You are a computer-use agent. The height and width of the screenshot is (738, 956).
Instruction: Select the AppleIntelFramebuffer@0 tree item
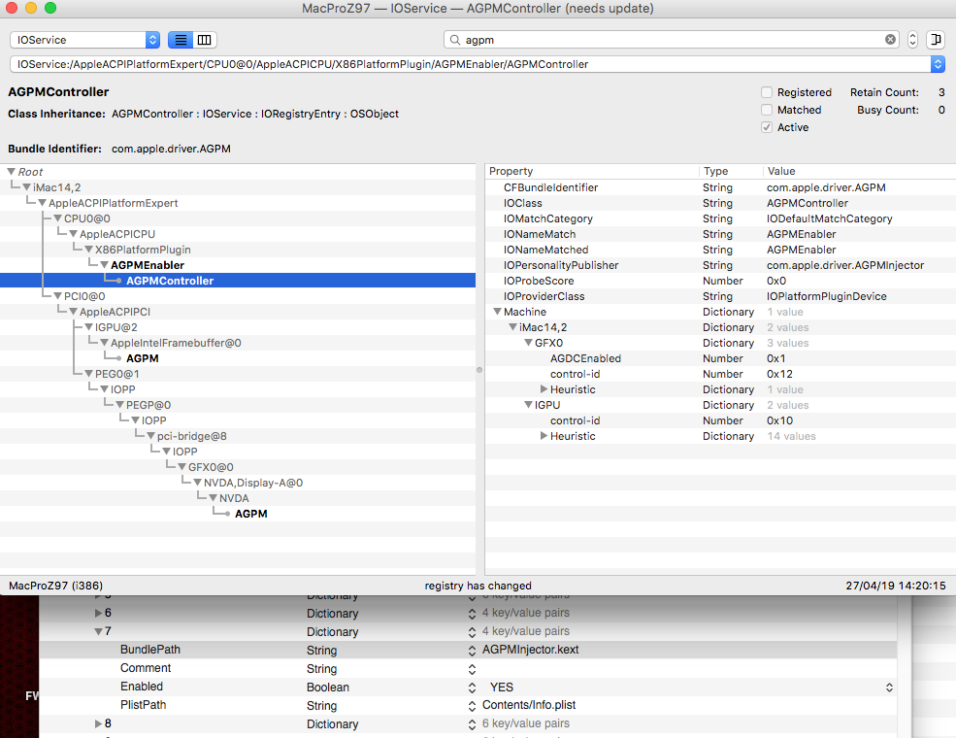click(x=176, y=343)
